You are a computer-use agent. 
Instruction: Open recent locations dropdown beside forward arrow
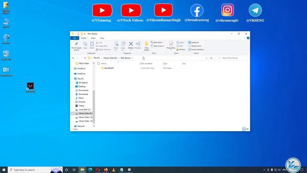tap(82, 58)
